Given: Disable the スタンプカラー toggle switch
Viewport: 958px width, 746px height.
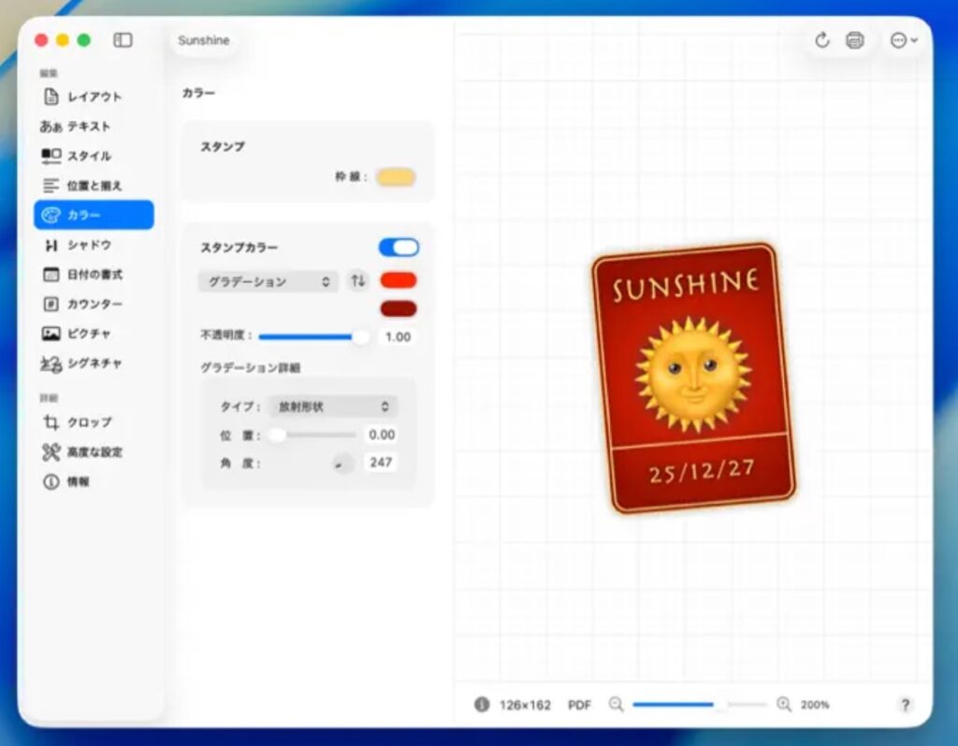Looking at the screenshot, I should [x=399, y=248].
